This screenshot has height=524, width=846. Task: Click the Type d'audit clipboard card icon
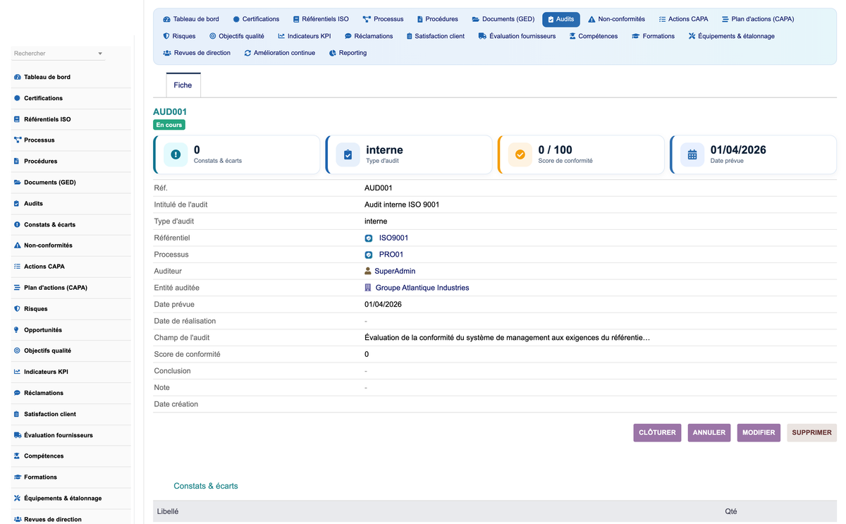click(348, 154)
